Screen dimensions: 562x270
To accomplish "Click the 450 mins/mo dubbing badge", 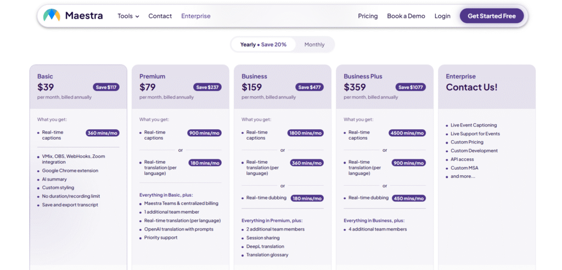I will coord(409,198).
